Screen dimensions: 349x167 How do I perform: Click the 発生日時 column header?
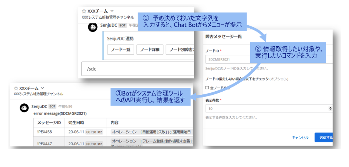pos(86,123)
